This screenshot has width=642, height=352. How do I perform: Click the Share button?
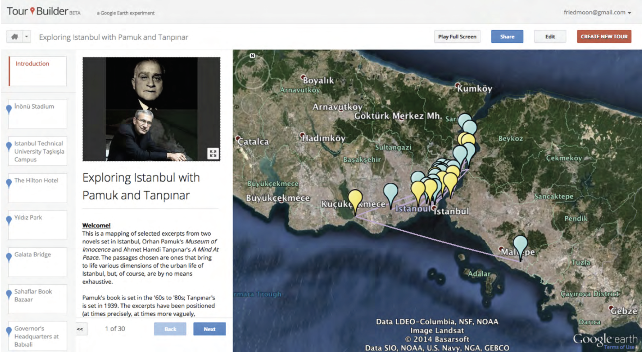coord(507,37)
